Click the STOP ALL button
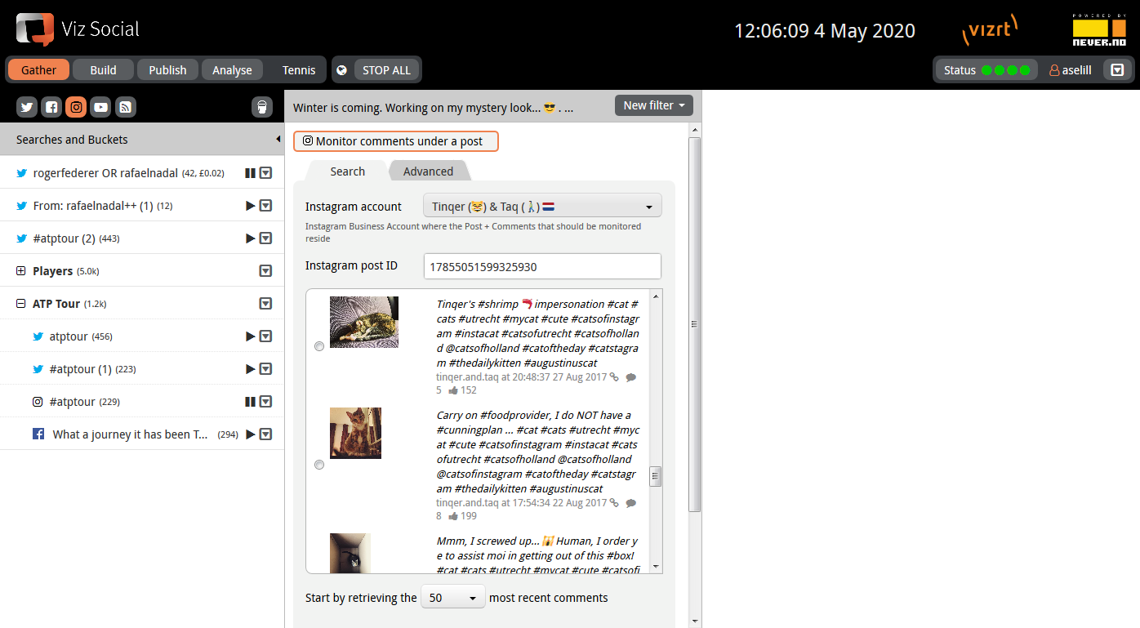 pos(386,70)
